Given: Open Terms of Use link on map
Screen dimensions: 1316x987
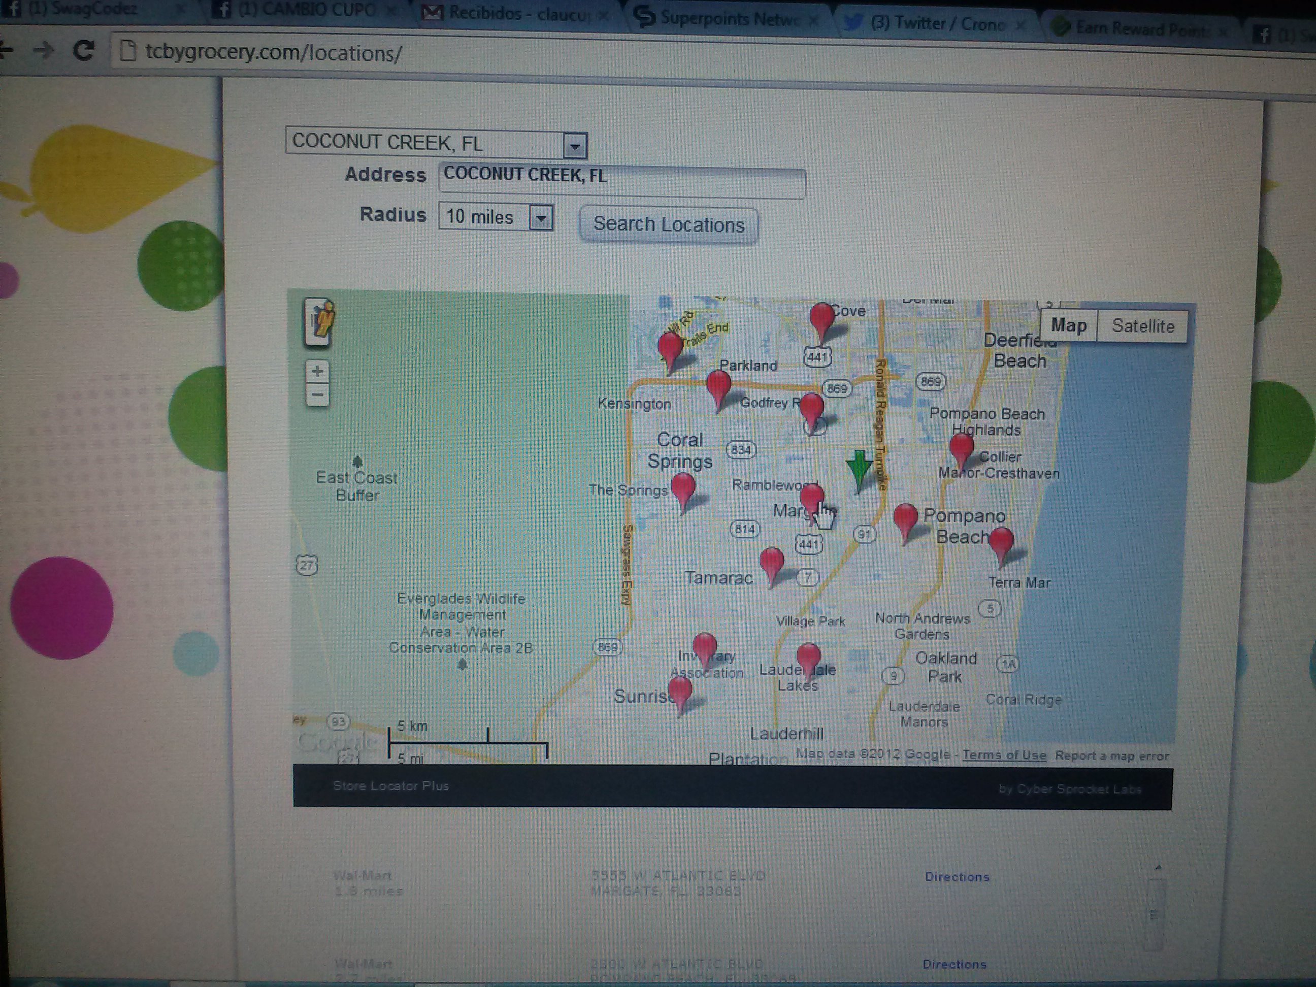Looking at the screenshot, I should 1004,755.
